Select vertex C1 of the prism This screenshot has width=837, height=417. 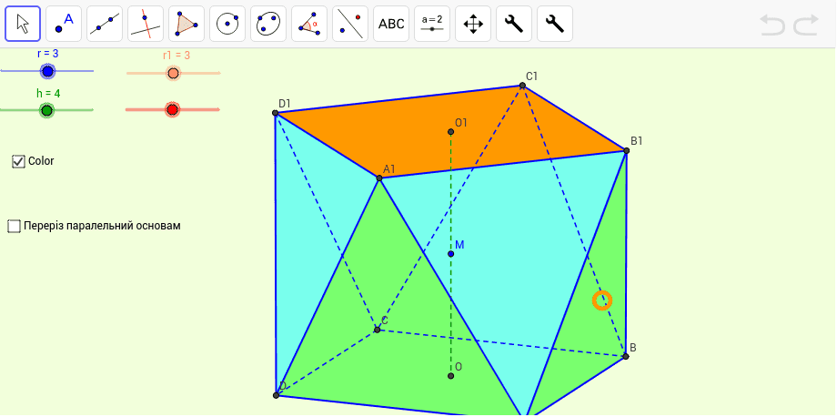[x=522, y=86]
